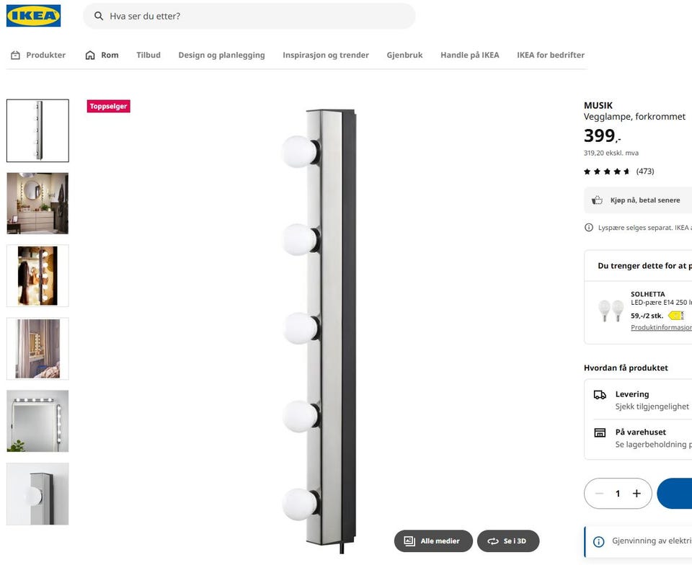Click the search magnifier icon
Image resolution: width=692 pixels, height=565 pixels.
99,16
